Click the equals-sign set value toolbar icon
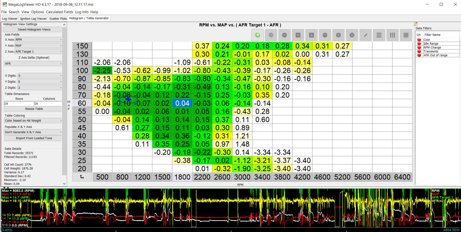The image size is (461, 232). coord(284,35)
